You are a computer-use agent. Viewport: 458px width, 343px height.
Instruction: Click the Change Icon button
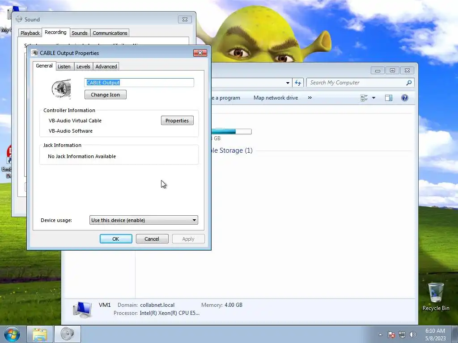coord(106,95)
